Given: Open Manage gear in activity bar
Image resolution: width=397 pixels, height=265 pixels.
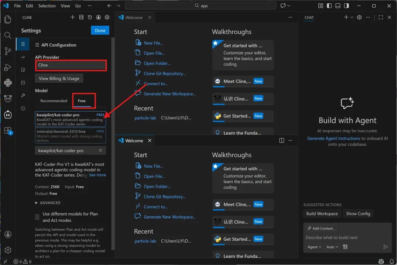Looking at the screenshot, I should (x=8, y=250).
